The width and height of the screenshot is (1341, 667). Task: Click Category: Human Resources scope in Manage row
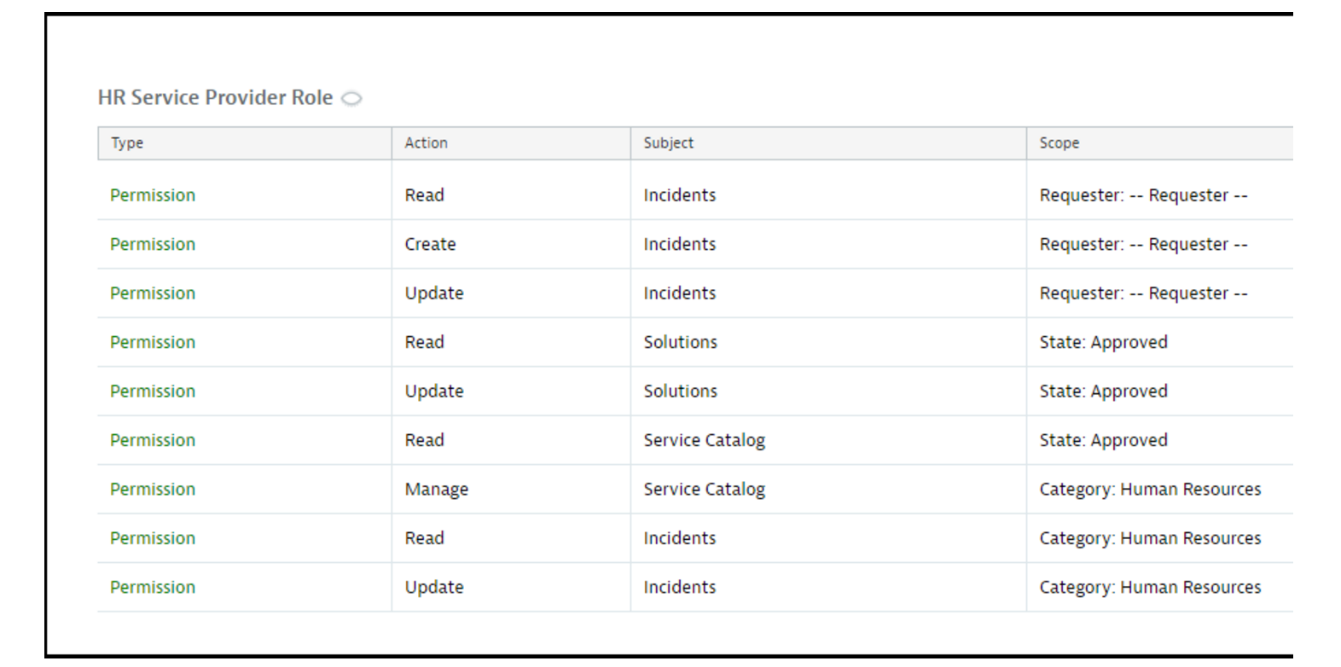[1149, 490]
